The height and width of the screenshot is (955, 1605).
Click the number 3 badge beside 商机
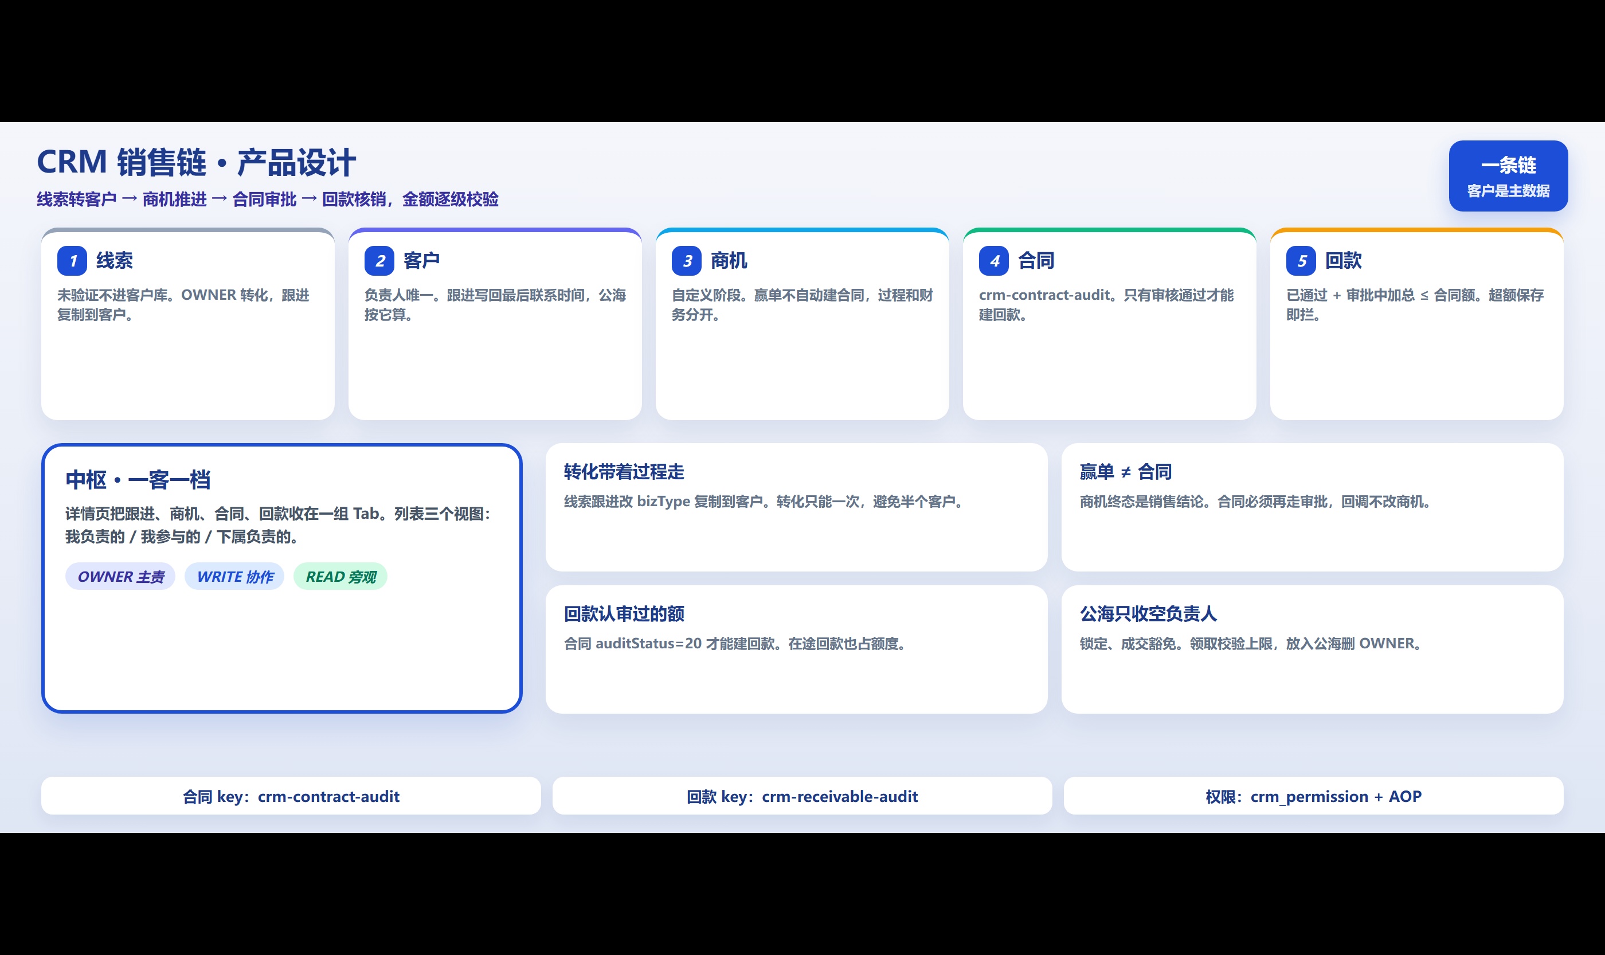pos(687,261)
